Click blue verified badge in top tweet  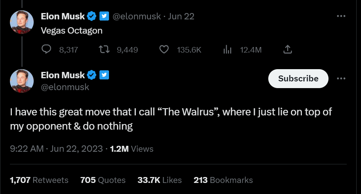pyautogui.click(x=92, y=16)
